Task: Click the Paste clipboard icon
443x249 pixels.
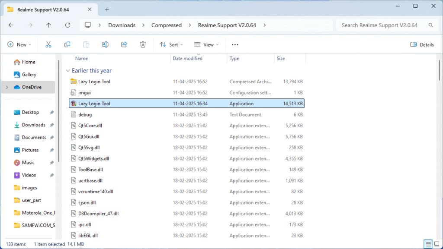Action: 86,44
